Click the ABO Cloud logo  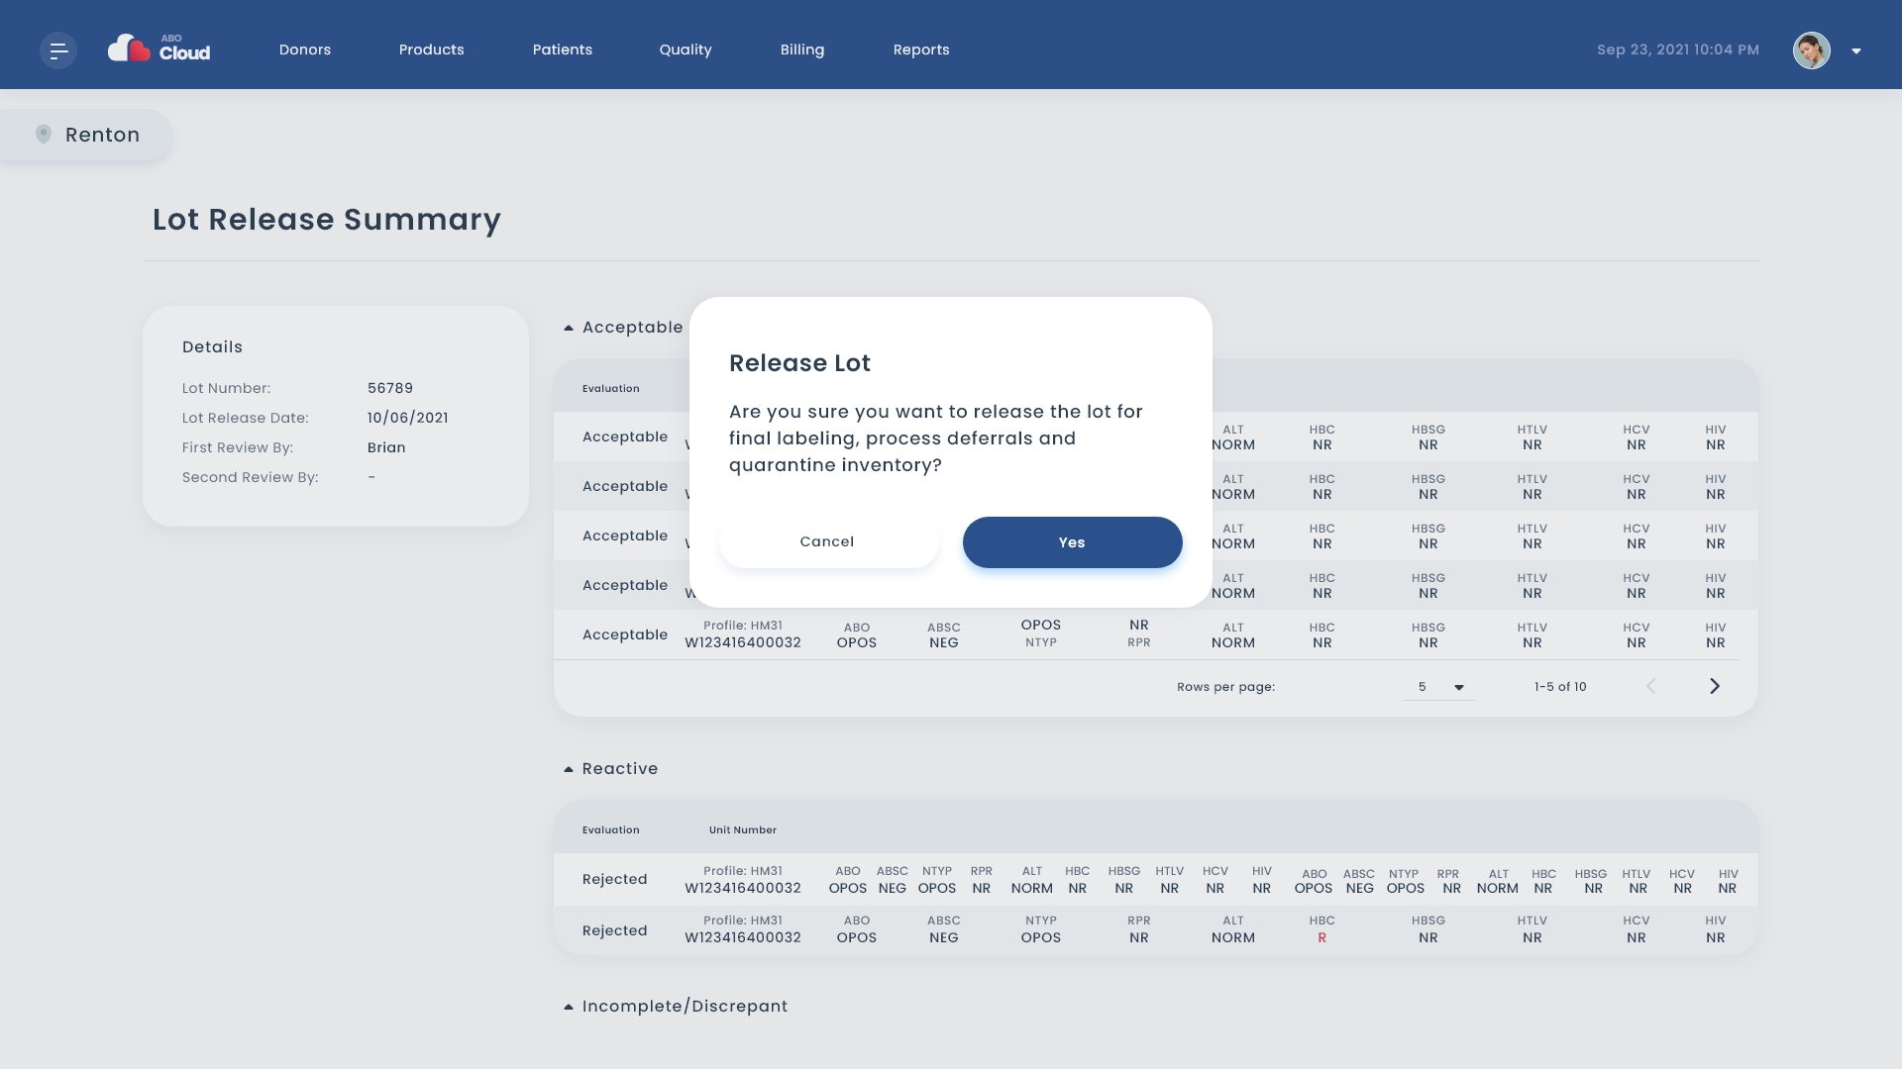click(158, 49)
